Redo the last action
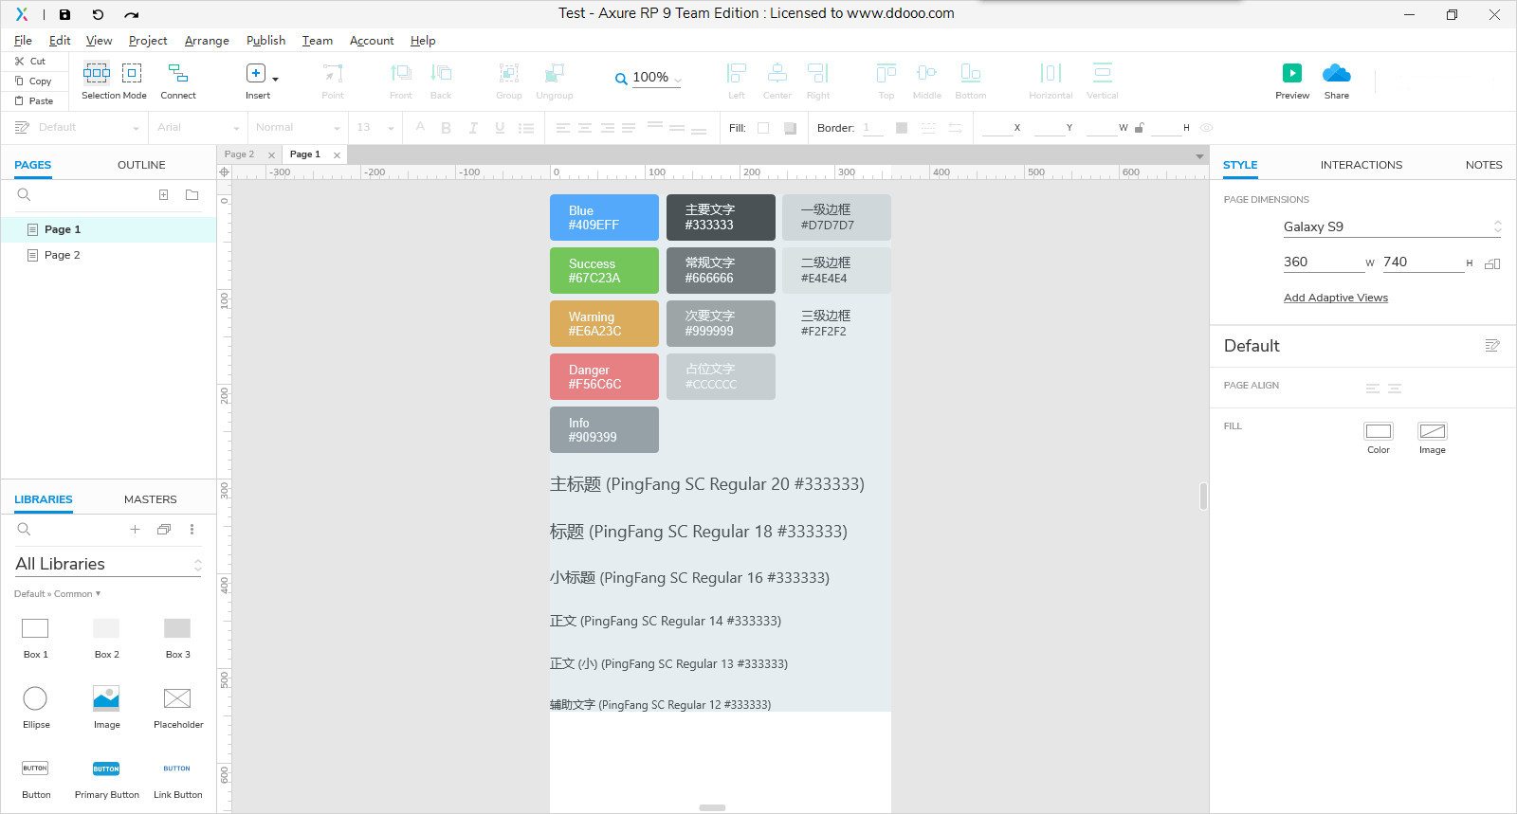Viewport: 1517px width, 814px height. point(132,14)
